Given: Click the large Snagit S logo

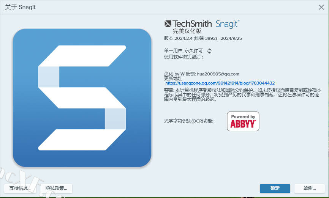Looking at the screenshot, I should [82, 98].
